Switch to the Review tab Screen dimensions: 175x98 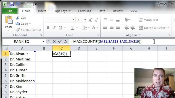118,11
